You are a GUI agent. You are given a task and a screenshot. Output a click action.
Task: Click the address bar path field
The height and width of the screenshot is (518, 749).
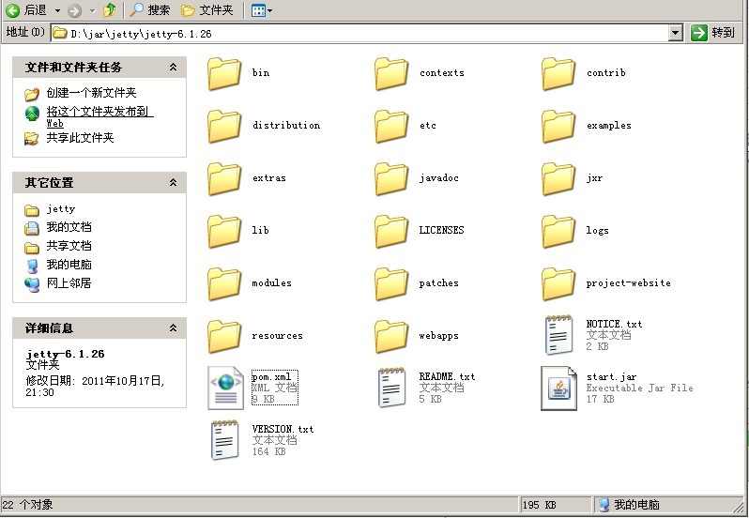(366, 33)
